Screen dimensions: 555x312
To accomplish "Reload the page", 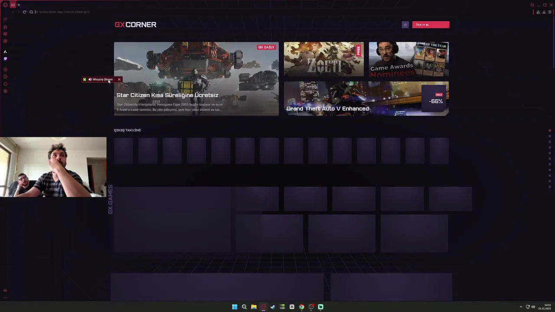I will coord(24,12).
